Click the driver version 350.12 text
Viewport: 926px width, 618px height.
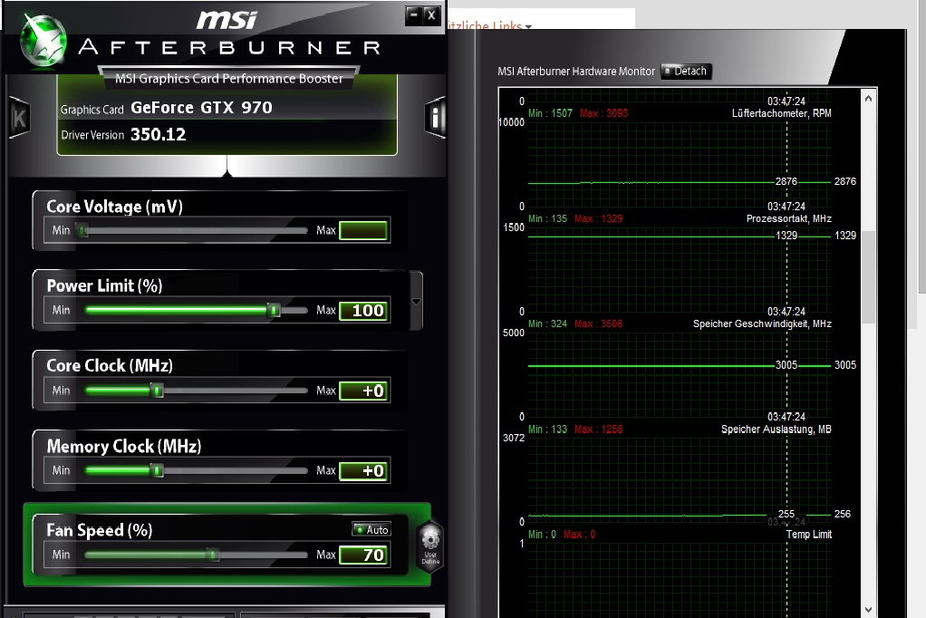(x=159, y=135)
